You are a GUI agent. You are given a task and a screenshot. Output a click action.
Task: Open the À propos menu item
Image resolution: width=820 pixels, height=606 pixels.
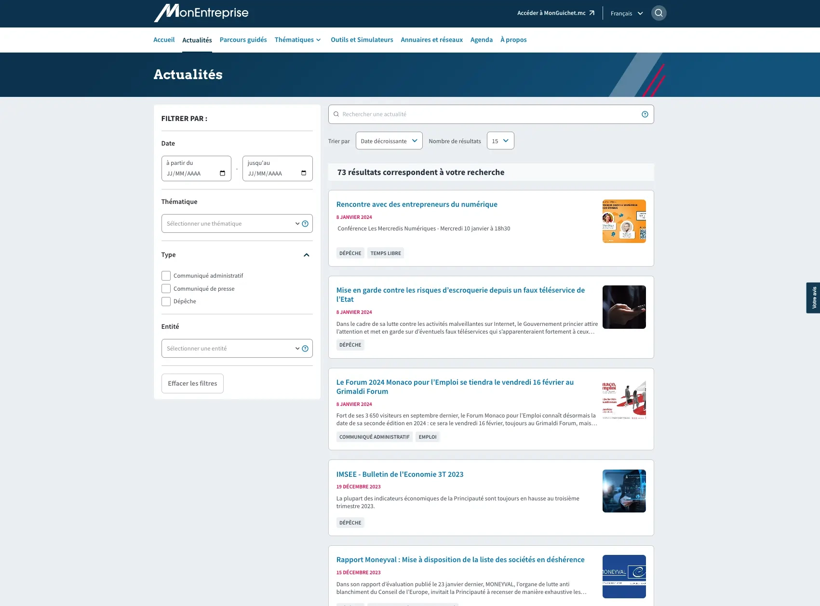coord(513,40)
